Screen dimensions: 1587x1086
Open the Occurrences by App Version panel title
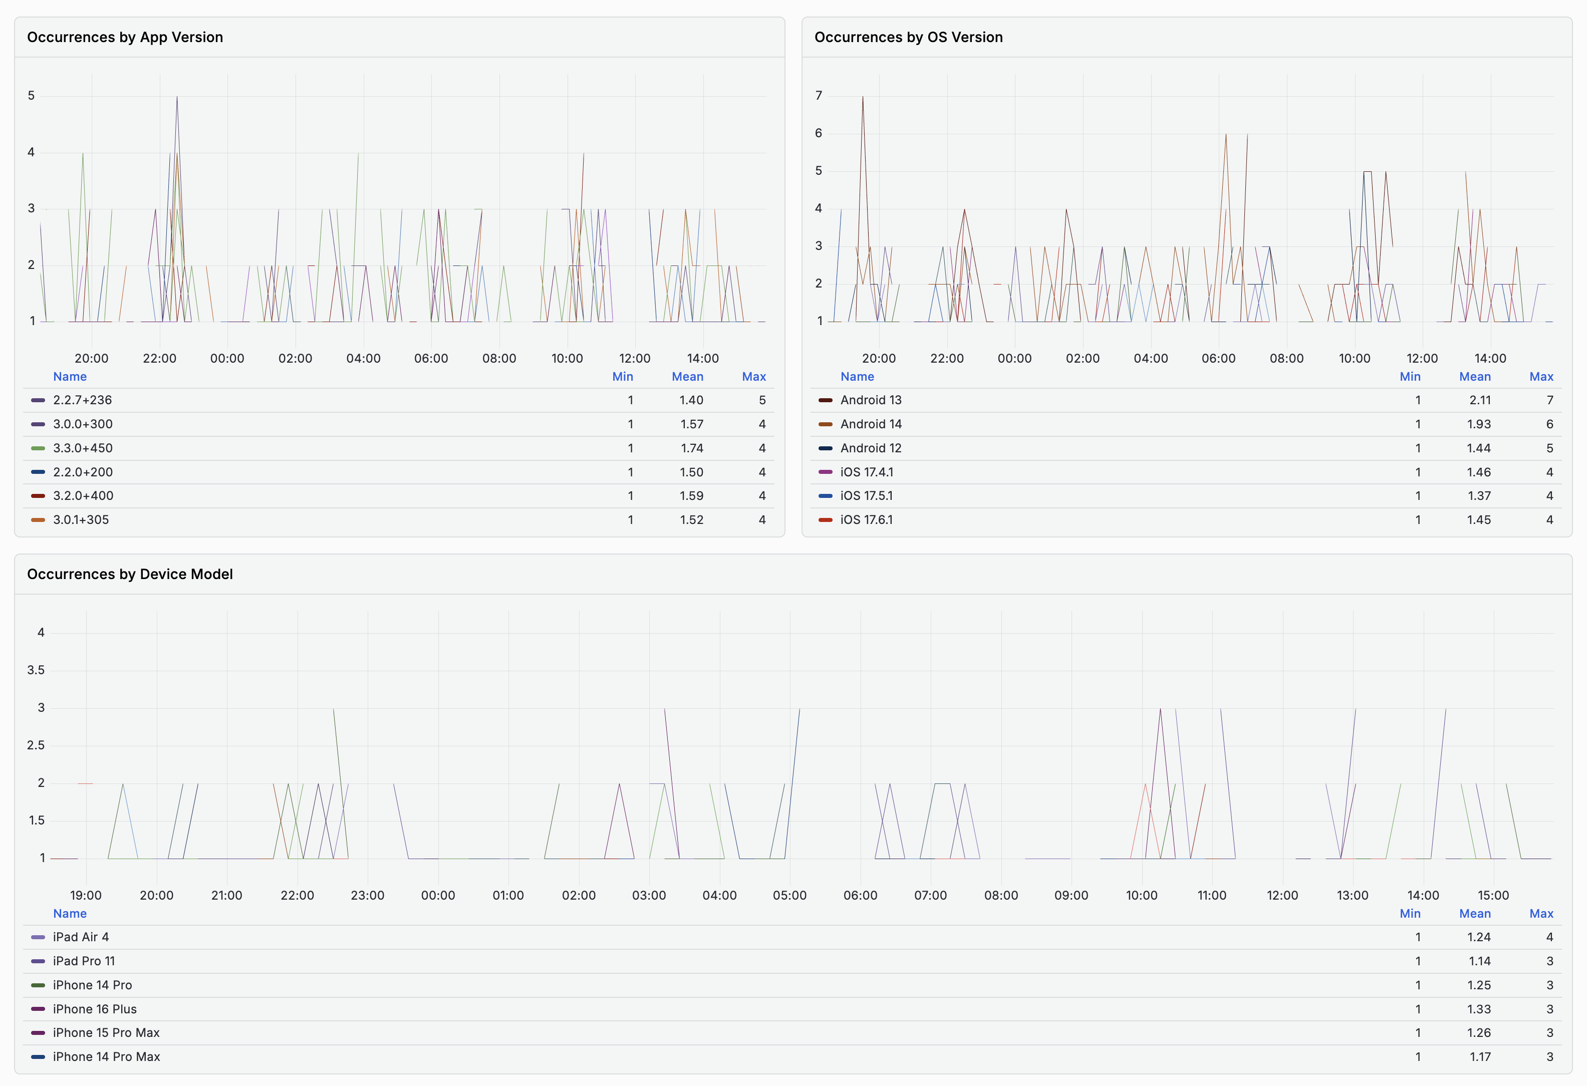point(125,37)
